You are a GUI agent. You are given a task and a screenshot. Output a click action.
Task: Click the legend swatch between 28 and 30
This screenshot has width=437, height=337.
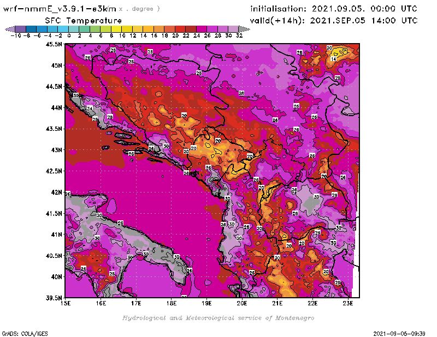tap(223, 29)
